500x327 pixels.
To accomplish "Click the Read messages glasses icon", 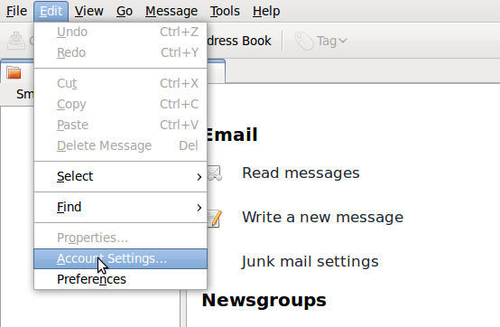I will coord(215,173).
